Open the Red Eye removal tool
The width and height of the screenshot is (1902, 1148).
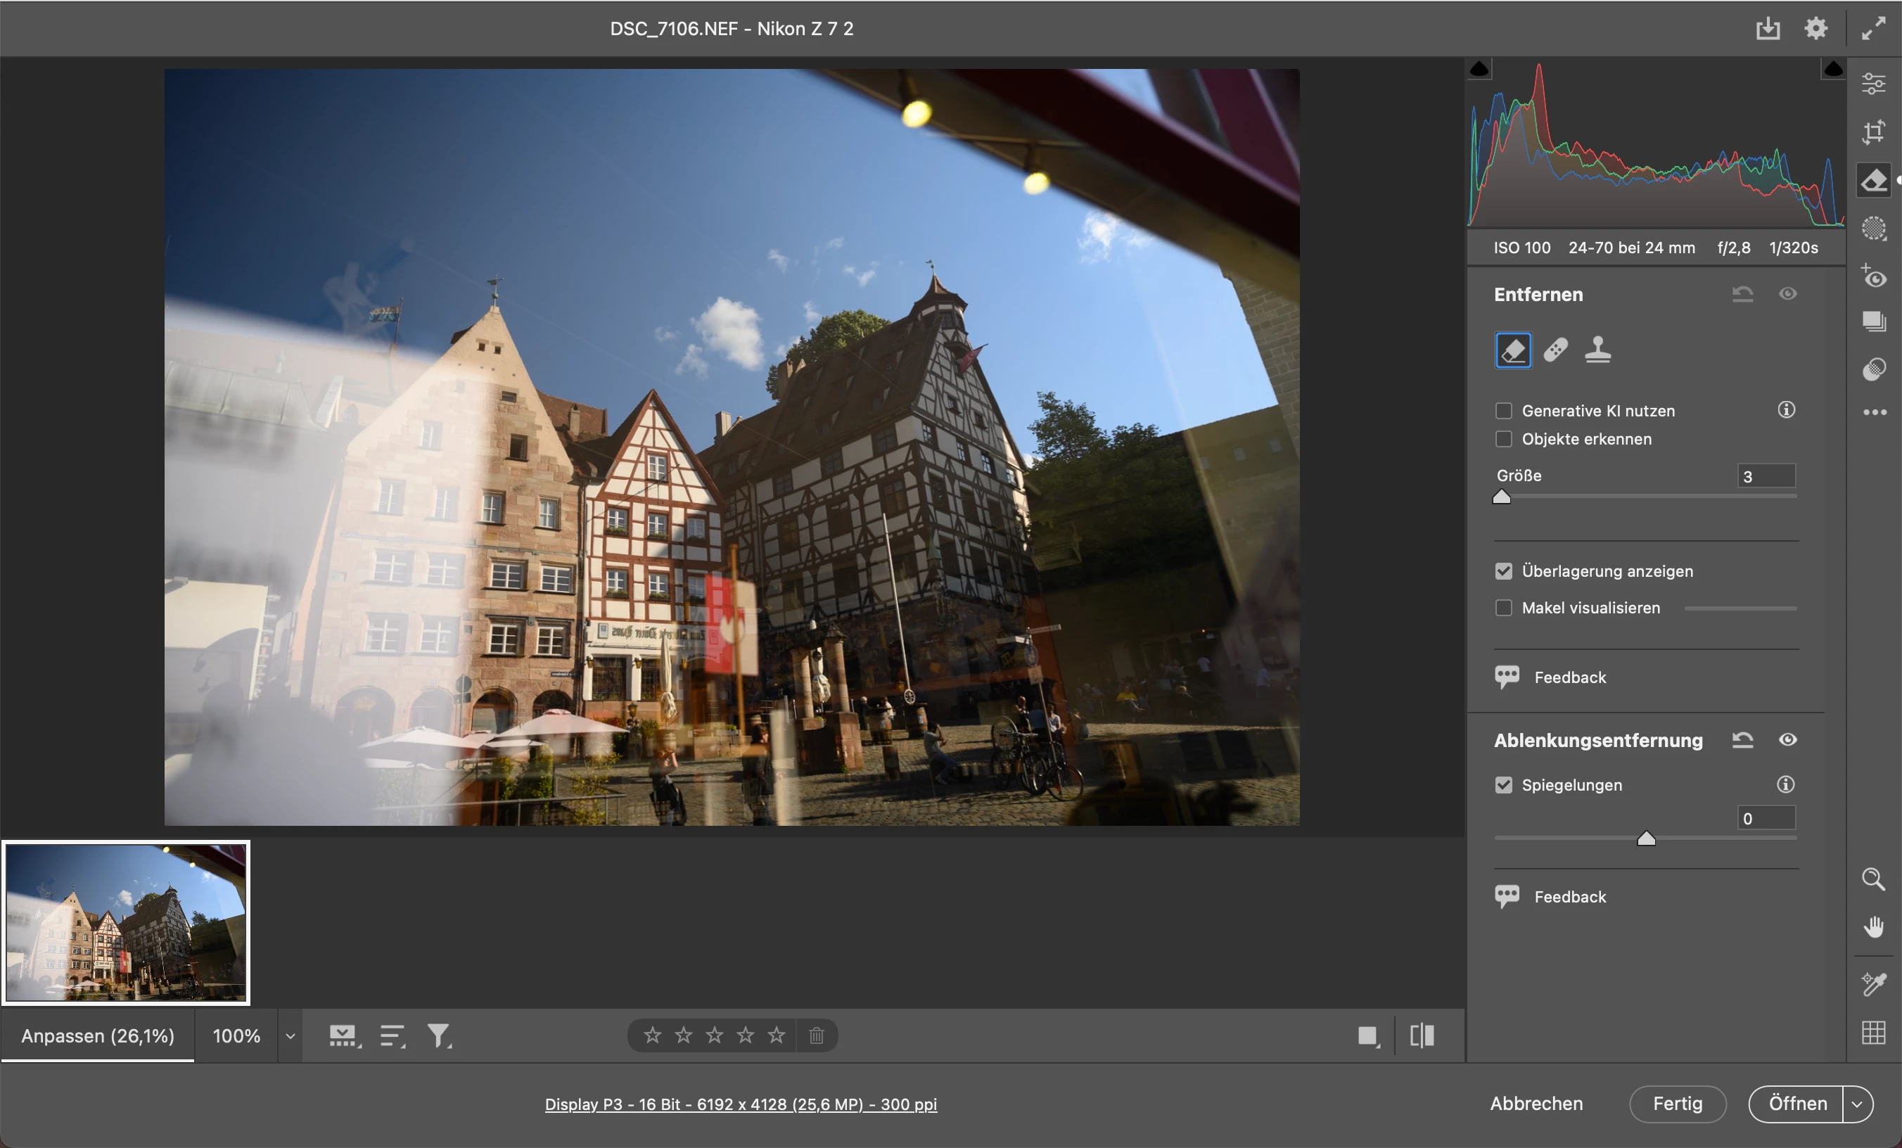pyautogui.click(x=1873, y=276)
